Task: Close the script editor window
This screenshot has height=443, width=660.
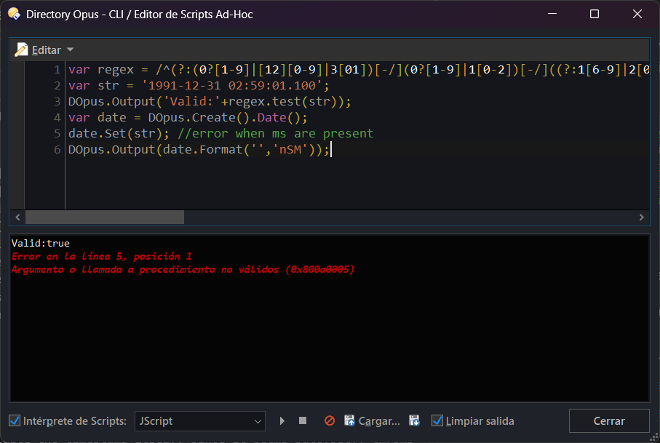Action: click(x=637, y=14)
